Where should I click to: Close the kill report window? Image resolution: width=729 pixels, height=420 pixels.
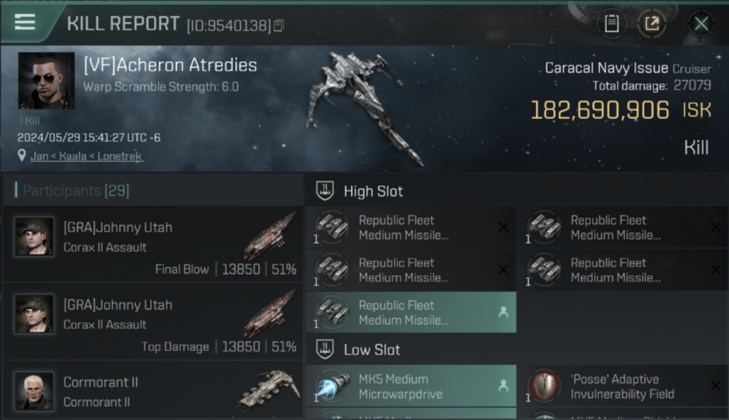click(701, 24)
